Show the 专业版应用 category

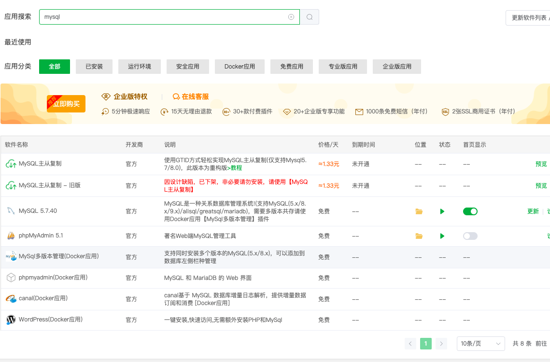click(x=343, y=67)
